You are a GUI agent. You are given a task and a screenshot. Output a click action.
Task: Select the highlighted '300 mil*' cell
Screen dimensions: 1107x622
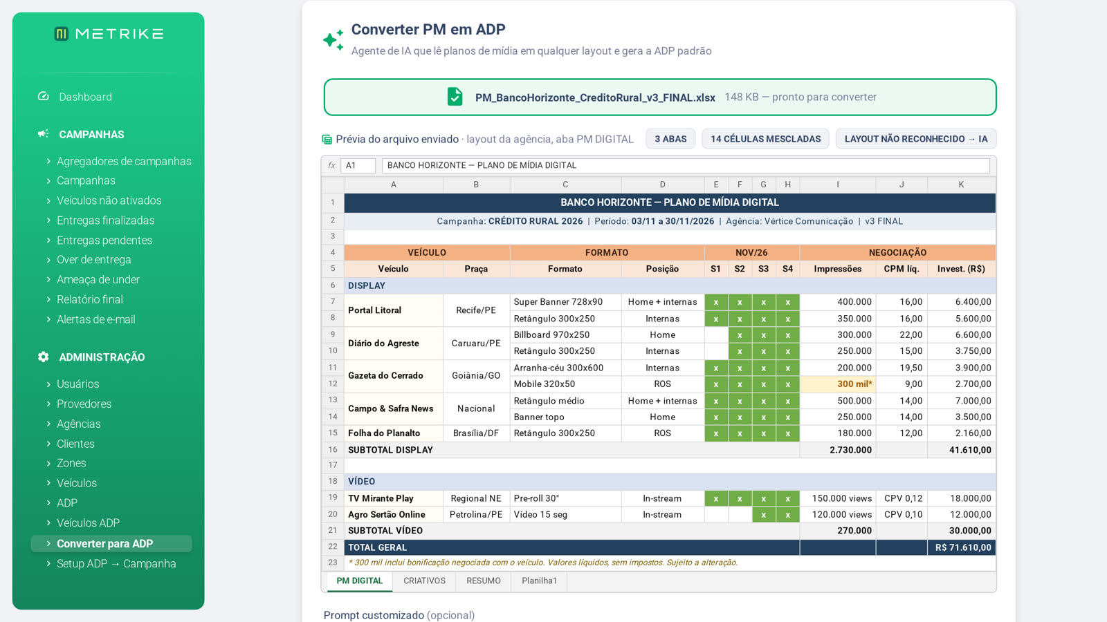pos(838,384)
